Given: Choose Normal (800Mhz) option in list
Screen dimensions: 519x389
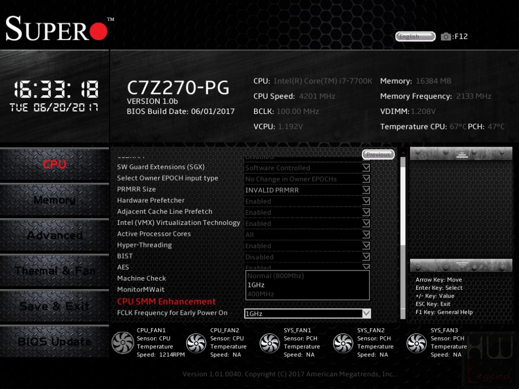Looking at the screenshot, I should (x=308, y=276).
